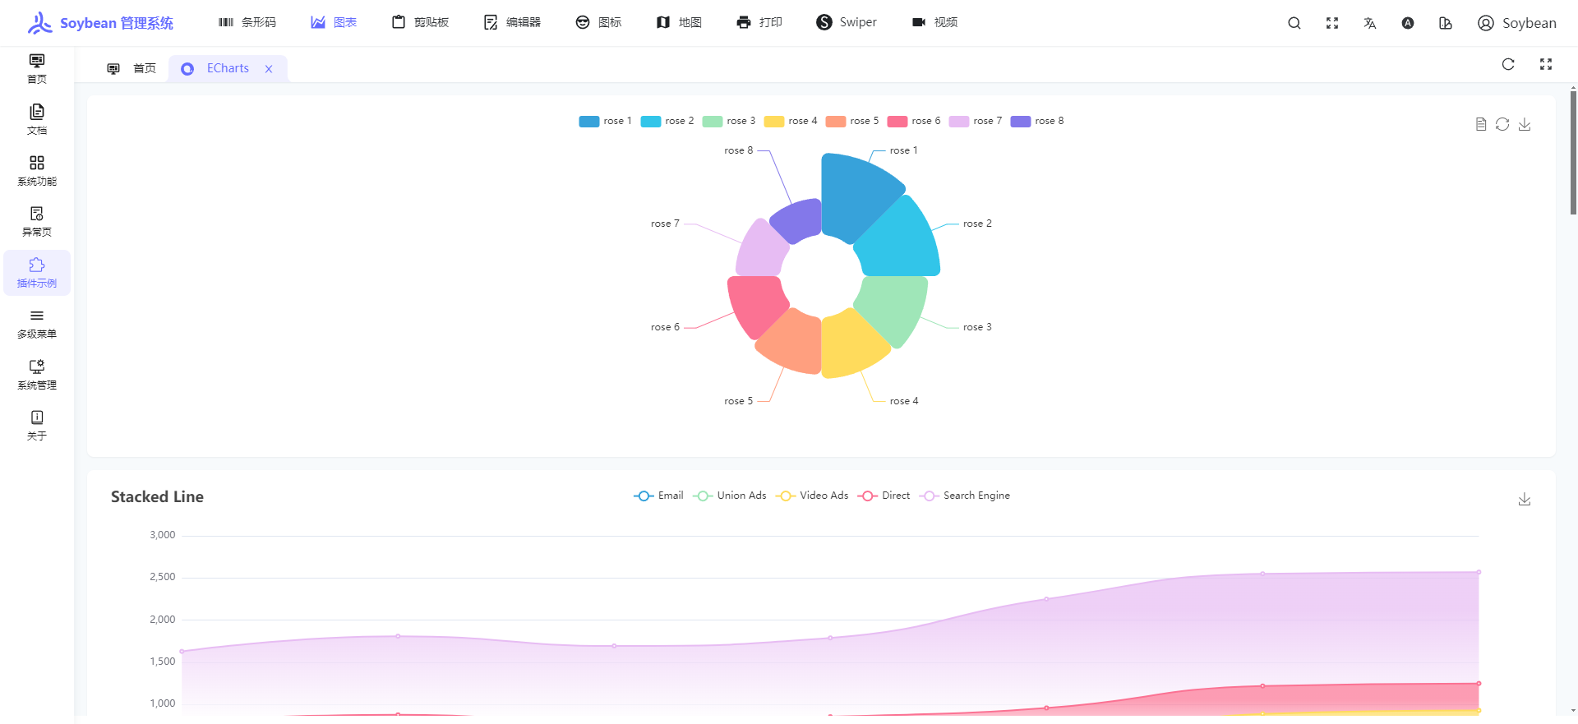Image resolution: width=1578 pixels, height=724 pixels.
Task: Open the search icon in header
Action: click(x=1294, y=23)
